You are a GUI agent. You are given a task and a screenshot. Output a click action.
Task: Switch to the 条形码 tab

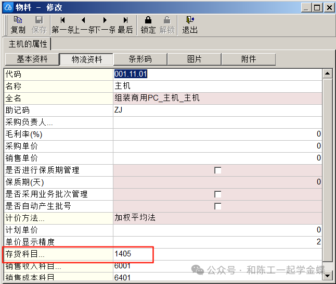click(x=140, y=59)
